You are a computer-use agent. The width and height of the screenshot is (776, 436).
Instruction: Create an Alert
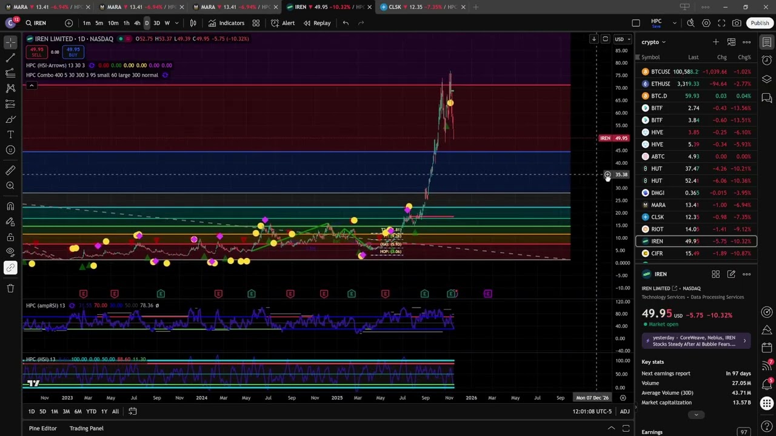(x=283, y=23)
